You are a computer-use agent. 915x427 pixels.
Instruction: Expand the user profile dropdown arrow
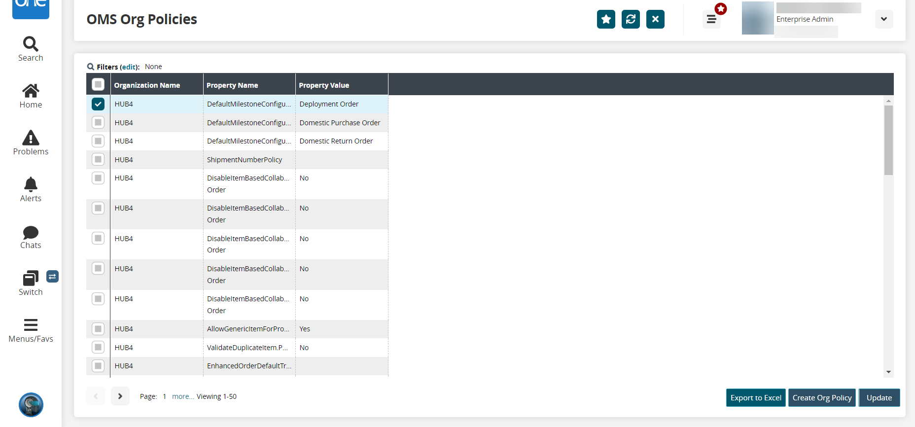point(883,19)
